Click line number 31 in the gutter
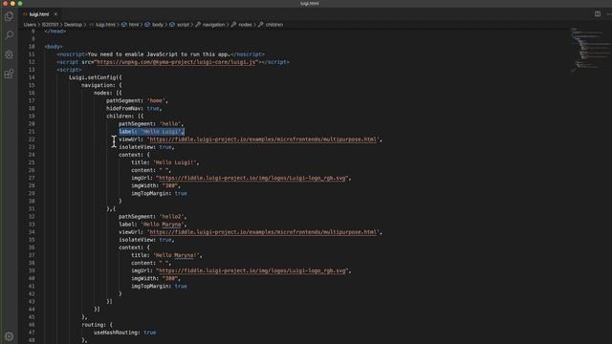 pyautogui.click(x=32, y=208)
